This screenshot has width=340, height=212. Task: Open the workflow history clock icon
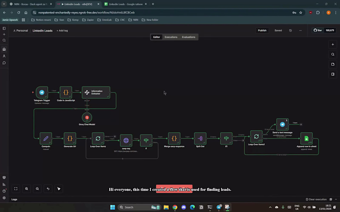(290, 31)
